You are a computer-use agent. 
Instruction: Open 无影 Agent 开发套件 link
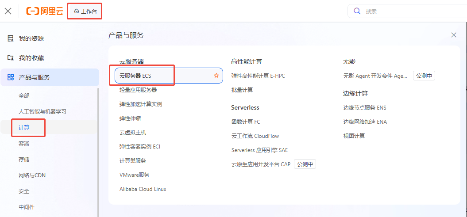(375, 76)
